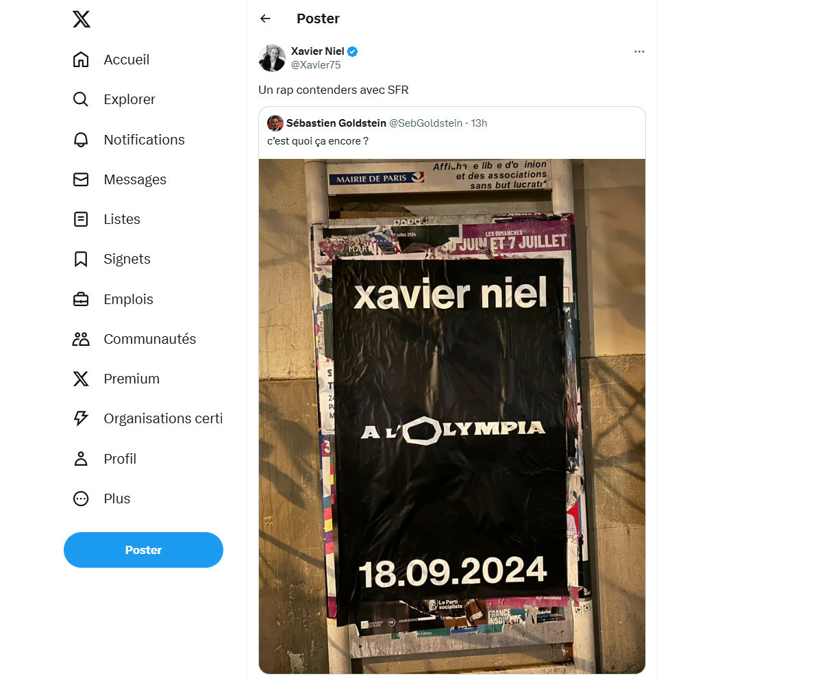Open the Communautés people icon

[81, 339]
